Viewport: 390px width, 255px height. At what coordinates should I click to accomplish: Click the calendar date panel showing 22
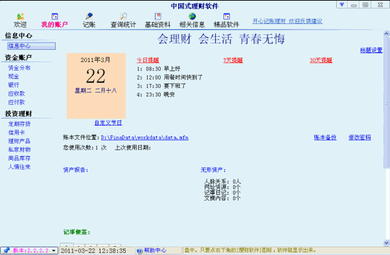pyautogui.click(x=96, y=85)
